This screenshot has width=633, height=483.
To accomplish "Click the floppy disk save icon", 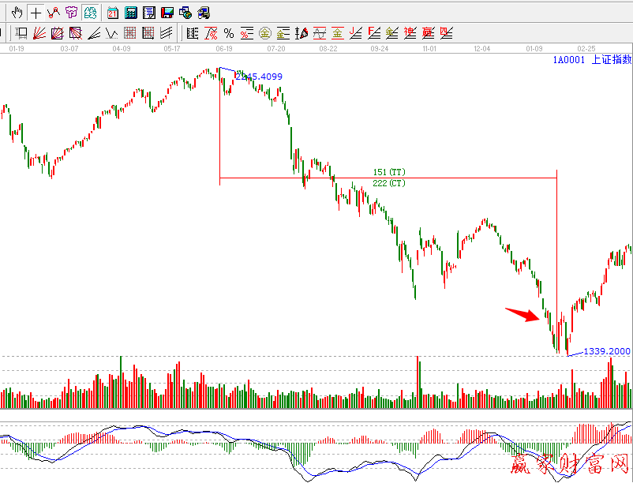I will [x=167, y=13].
